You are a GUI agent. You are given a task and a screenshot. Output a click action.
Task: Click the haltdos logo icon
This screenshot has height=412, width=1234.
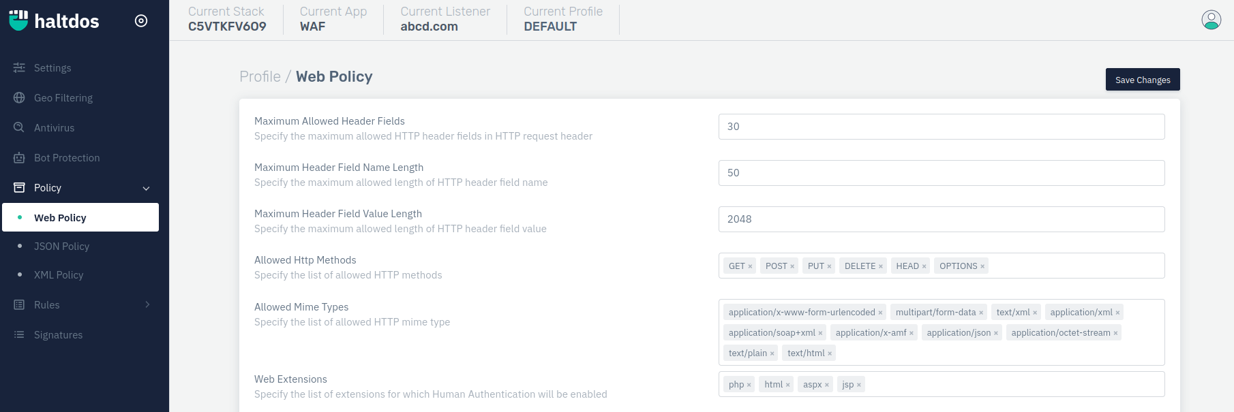coord(18,20)
